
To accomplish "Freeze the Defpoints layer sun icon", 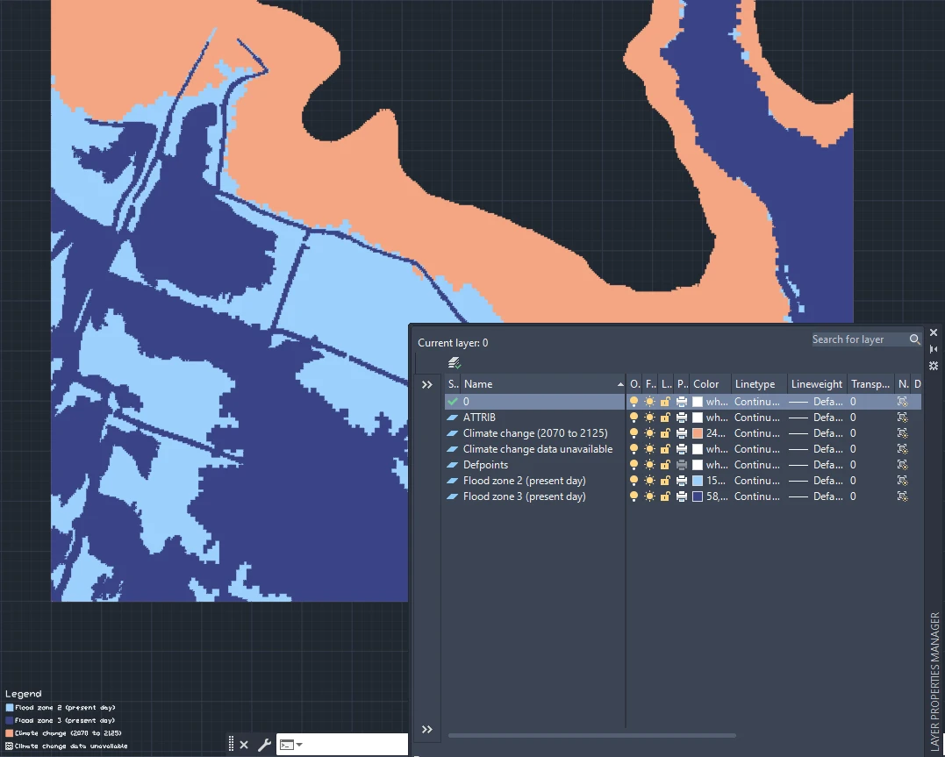I will (x=649, y=465).
